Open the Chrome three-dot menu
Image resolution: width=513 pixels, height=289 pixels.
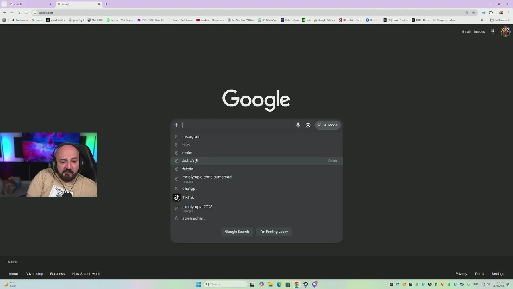[508, 12]
